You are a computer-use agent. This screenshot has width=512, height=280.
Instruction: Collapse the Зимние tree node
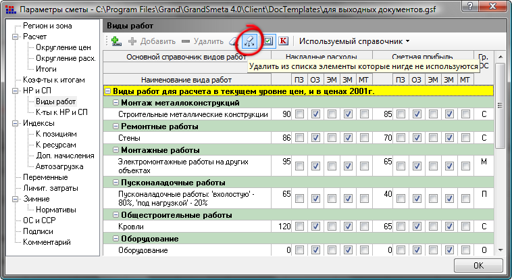16,199
